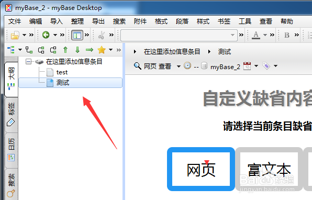The image size is (312, 200).
Task: Click the 在这里添加信息条目 breadcrumb
Action: point(172,52)
